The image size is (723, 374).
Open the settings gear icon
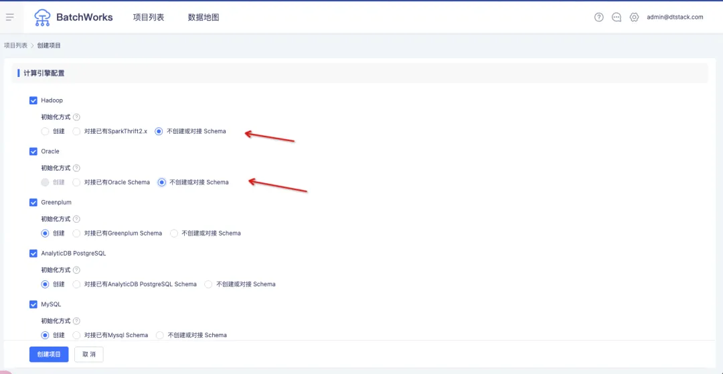(635, 17)
